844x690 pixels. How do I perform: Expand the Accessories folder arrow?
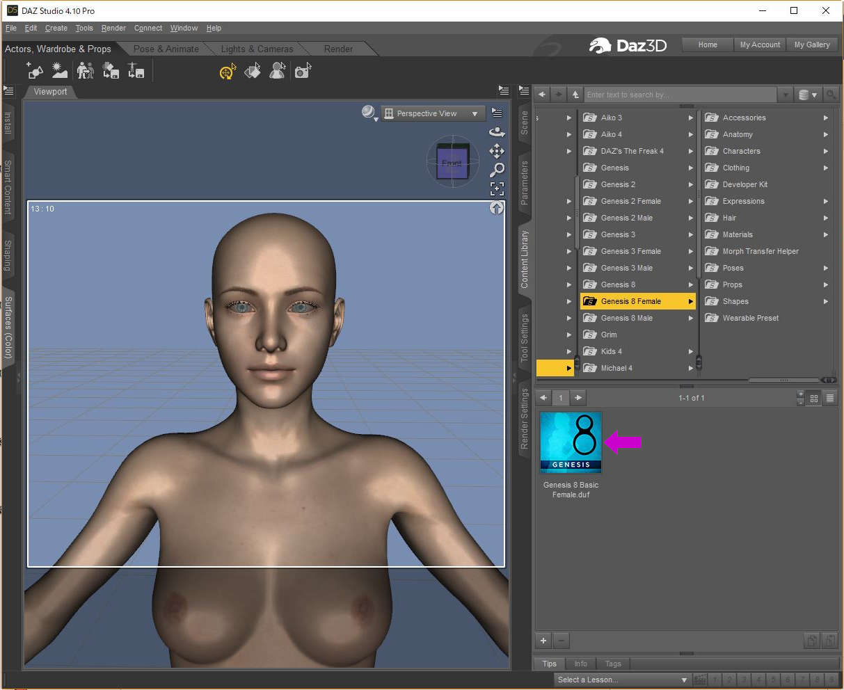pos(826,118)
